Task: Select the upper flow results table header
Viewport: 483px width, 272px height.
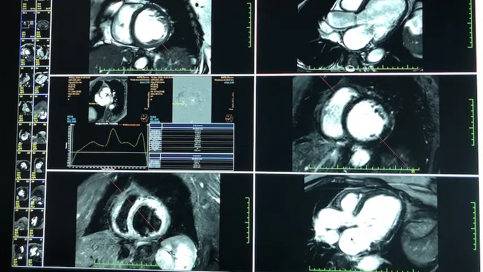Action: [x=191, y=126]
